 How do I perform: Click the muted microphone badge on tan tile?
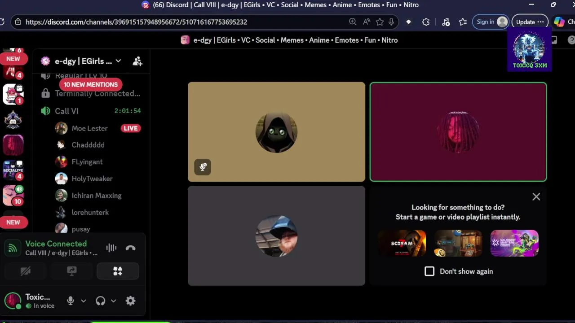(203, 167)
